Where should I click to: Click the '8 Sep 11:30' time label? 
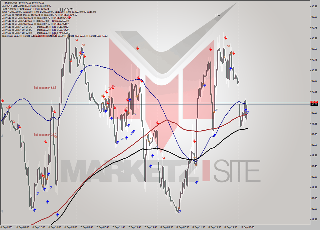(x=198, y=227)
